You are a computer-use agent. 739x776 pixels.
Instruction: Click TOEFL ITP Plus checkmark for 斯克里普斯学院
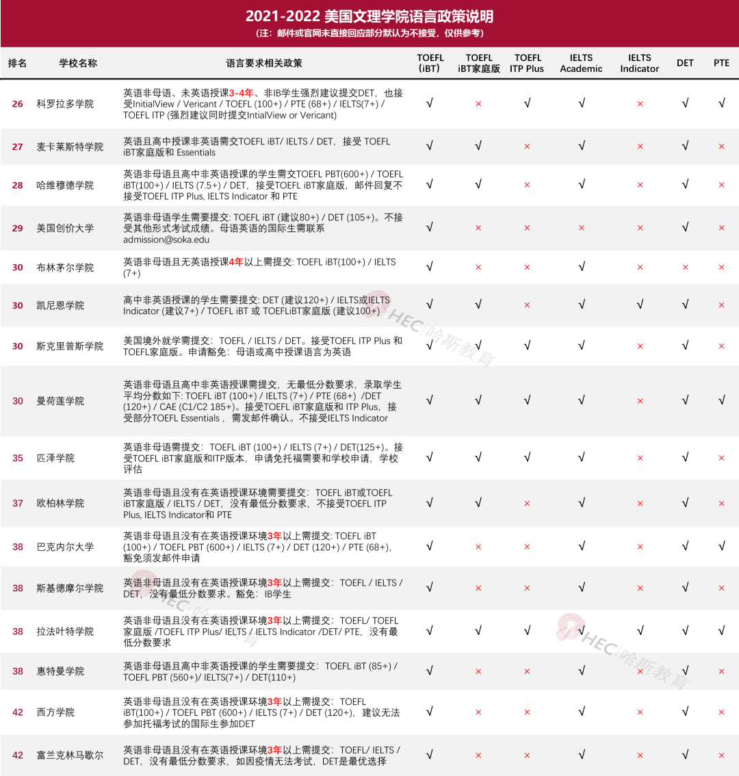(527, 345)
